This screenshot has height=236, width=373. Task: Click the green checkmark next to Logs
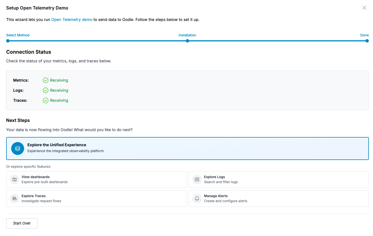pos(46,90)
